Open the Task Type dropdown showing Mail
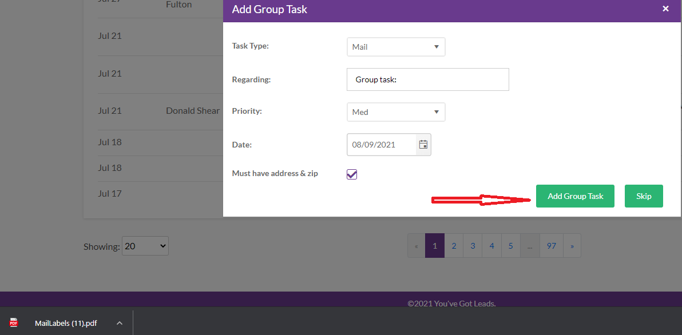The width and height of the screenshot is (682, 335). [x=396, y=47]
